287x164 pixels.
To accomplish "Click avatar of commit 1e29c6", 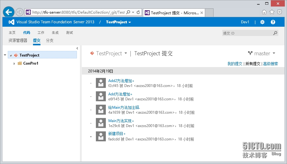I will [x=101, y=123].
